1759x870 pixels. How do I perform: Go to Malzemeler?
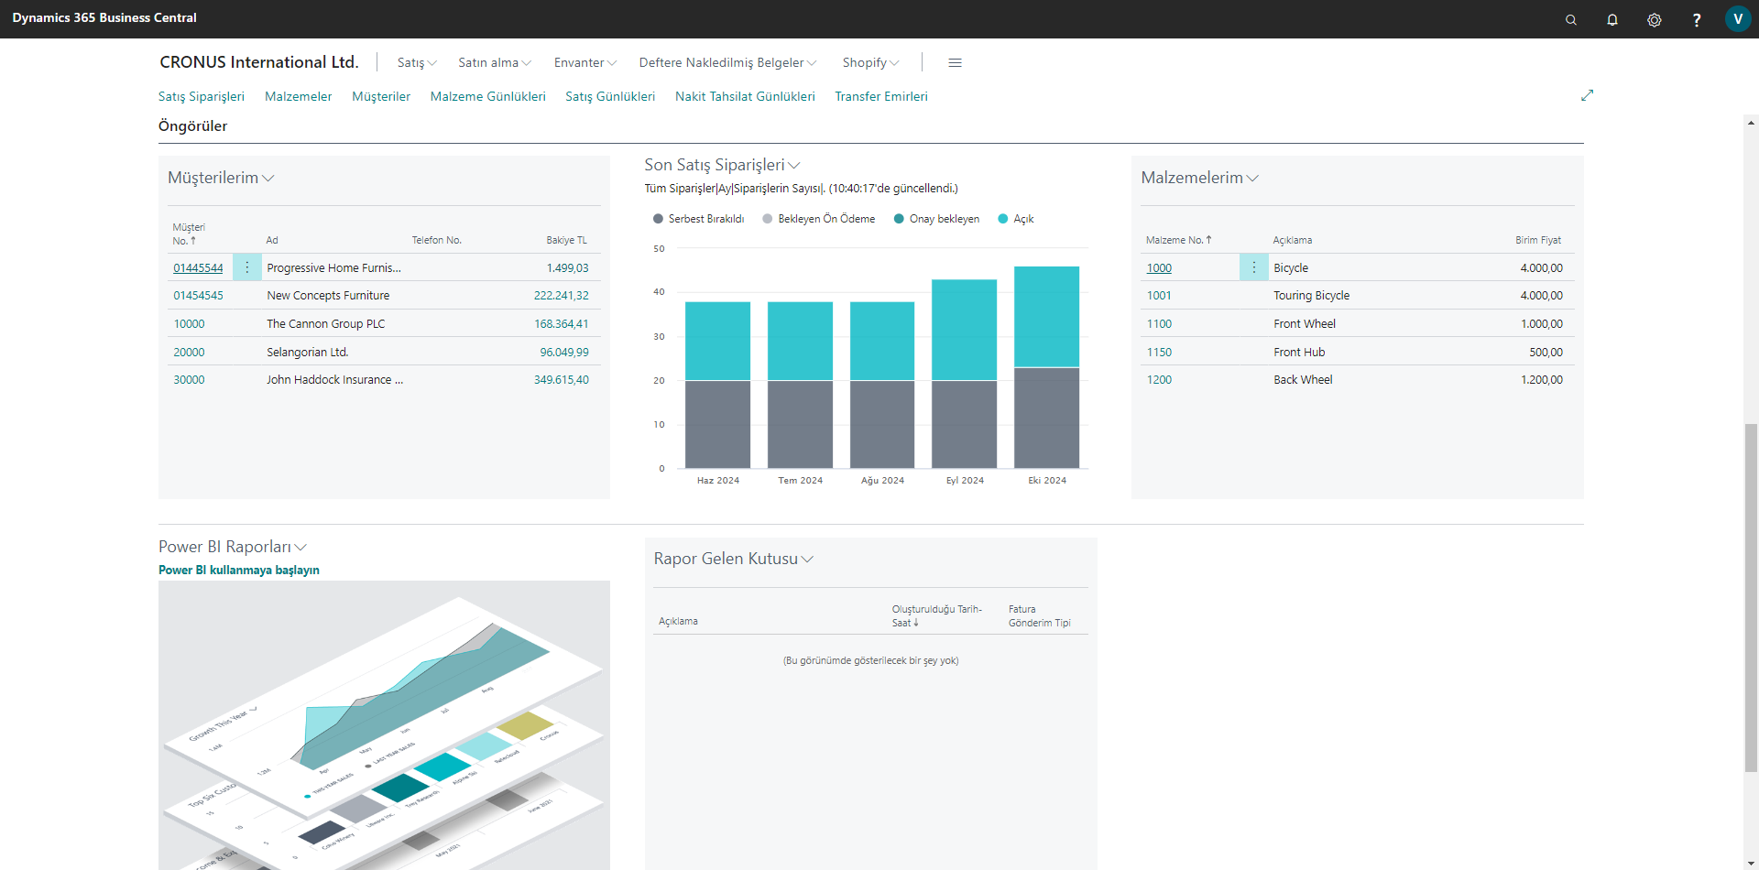pyautogui.click(x=299, y=96)
